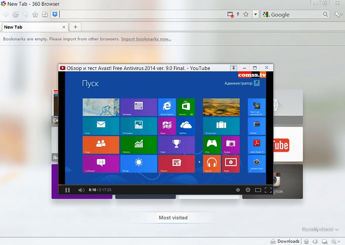Click the Mail envelope tile in the video

tap(101, 126)
